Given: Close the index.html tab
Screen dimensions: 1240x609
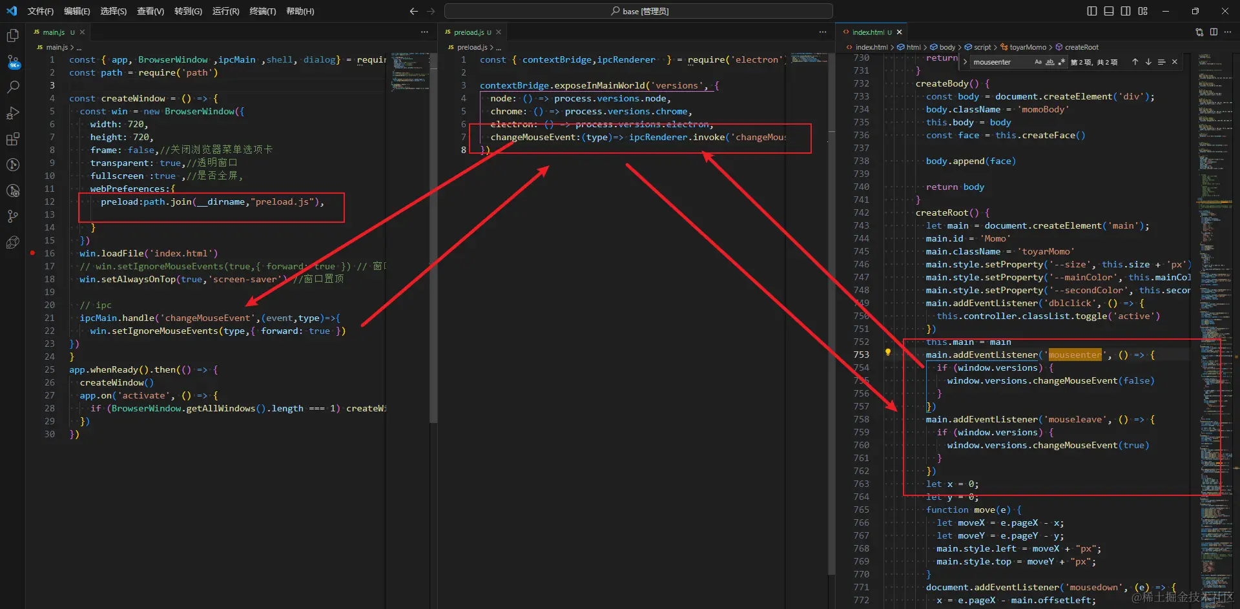Looking at the screenshot, I should coord(899,32).
